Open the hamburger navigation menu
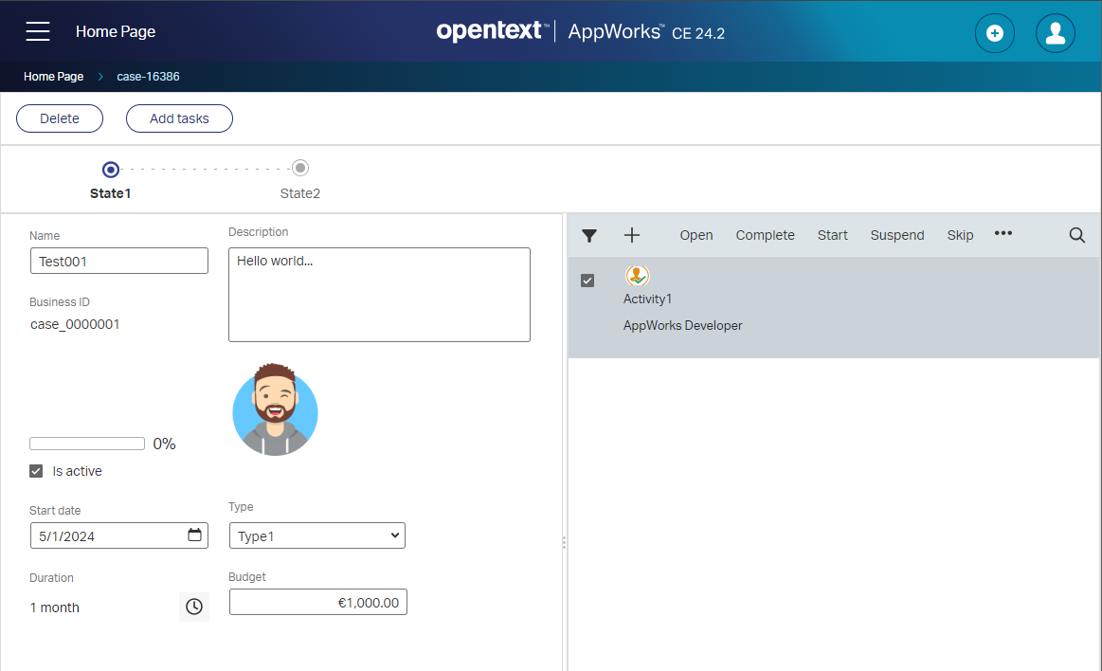 tap(37, 30)
